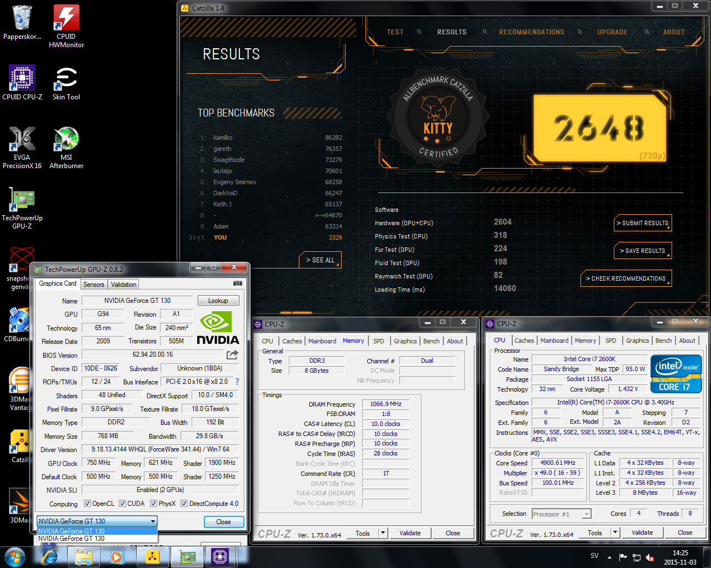
Task: Click the Core Speed value 4900.61 MHz
Action: click(x=558, y=463)
